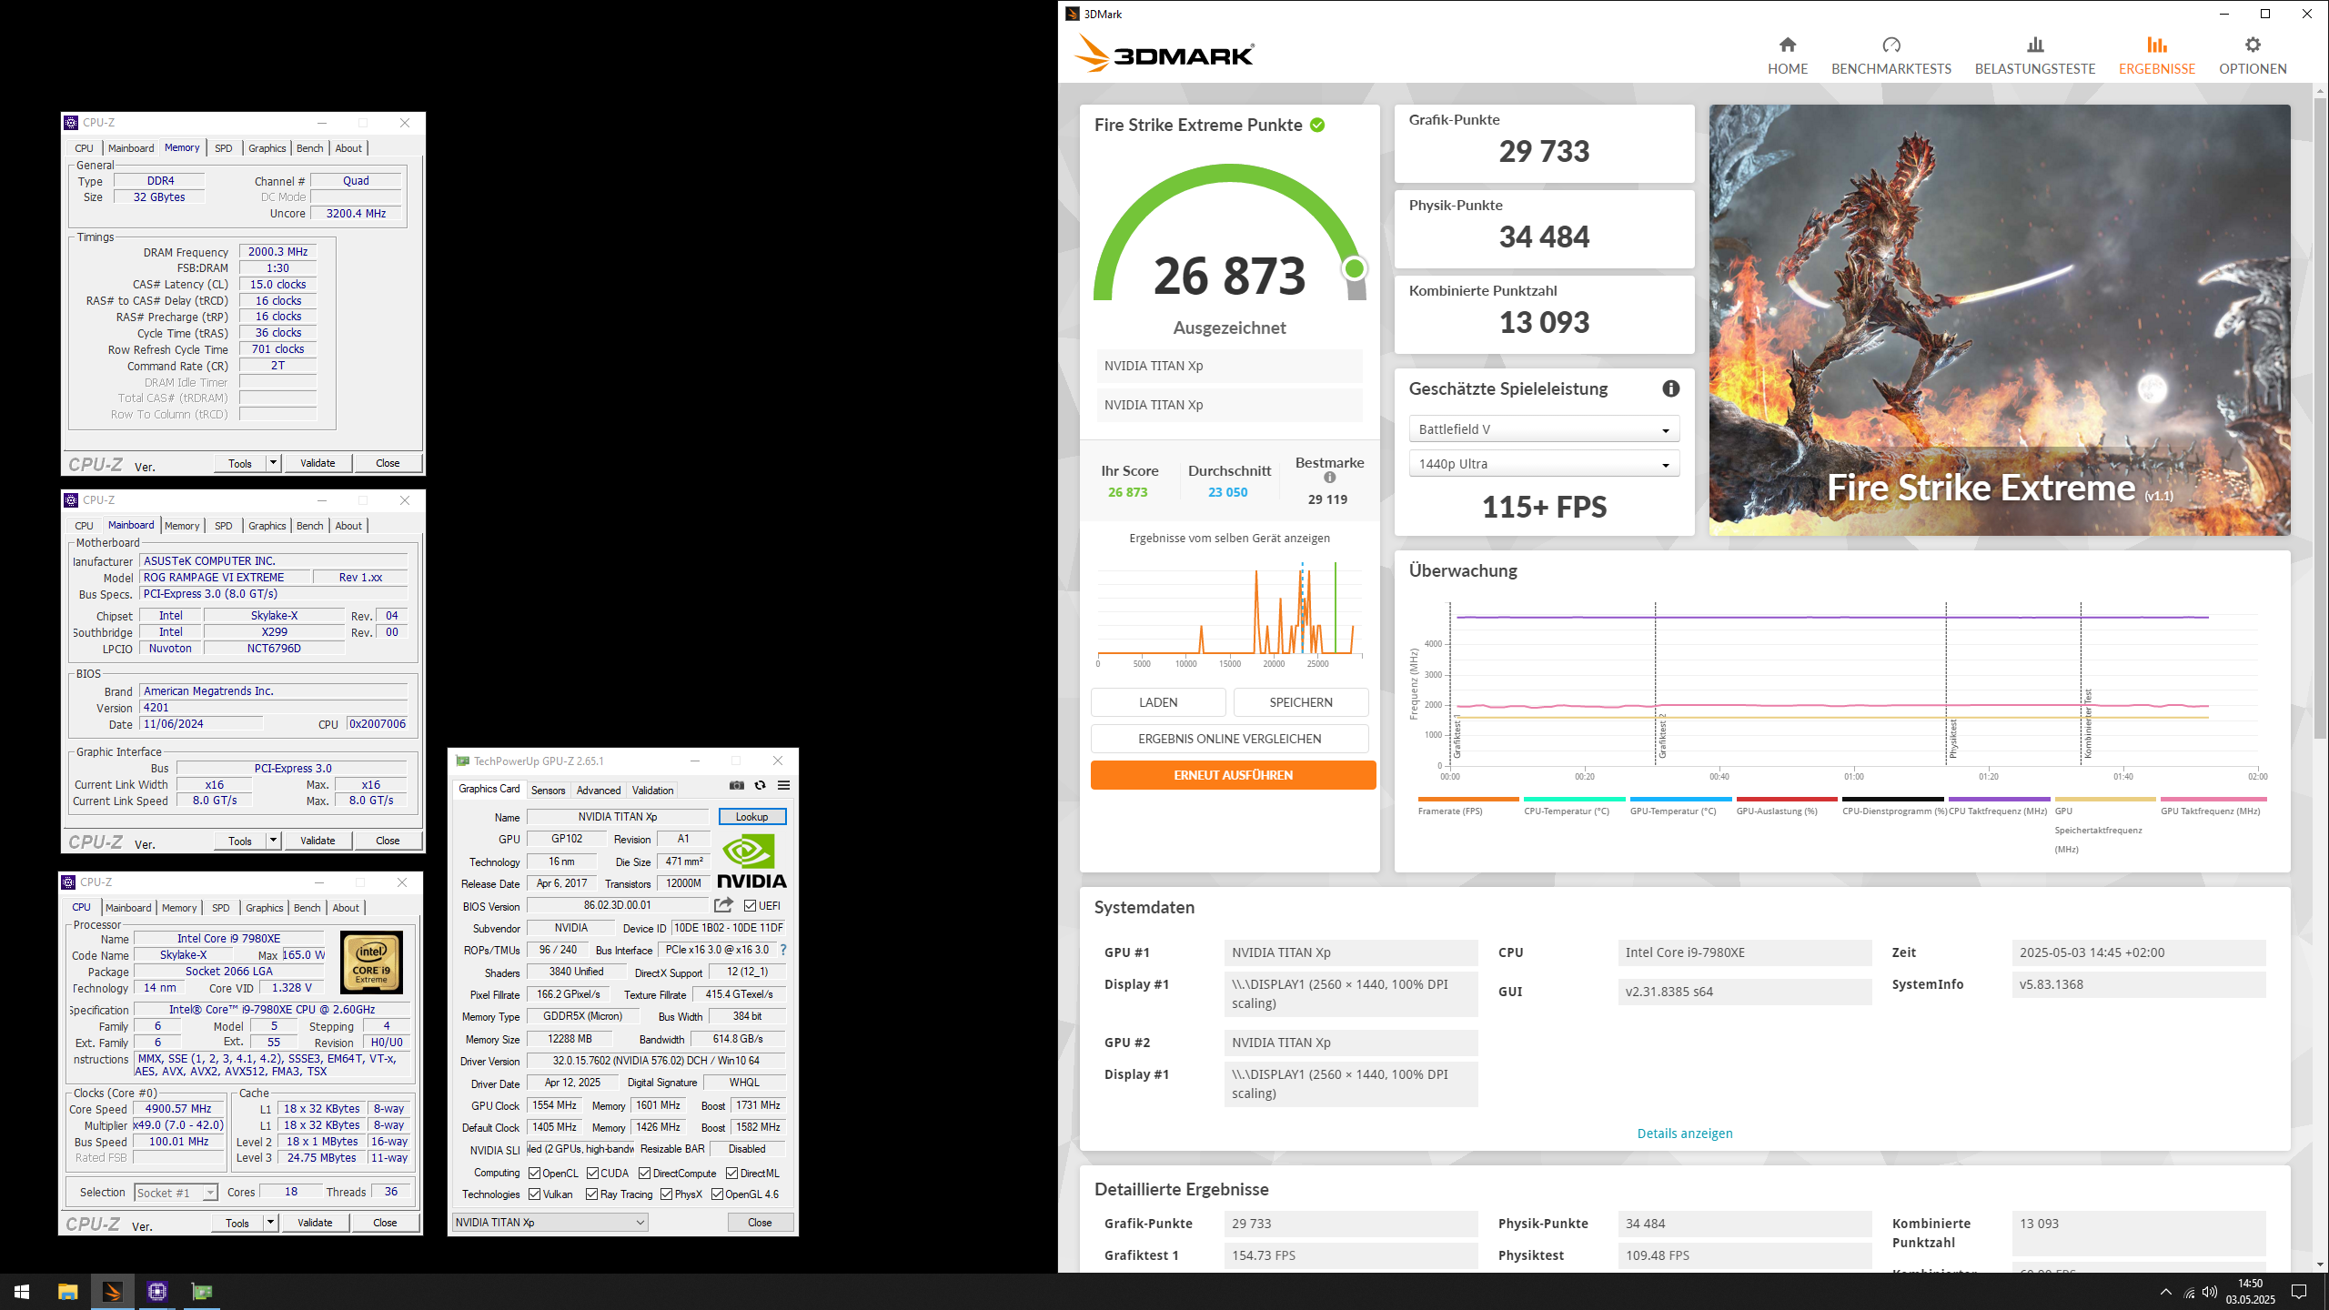Open the GPU-Z hamburger menu
Screen dimensions: 2329x1310
click(x=783, y=785)
